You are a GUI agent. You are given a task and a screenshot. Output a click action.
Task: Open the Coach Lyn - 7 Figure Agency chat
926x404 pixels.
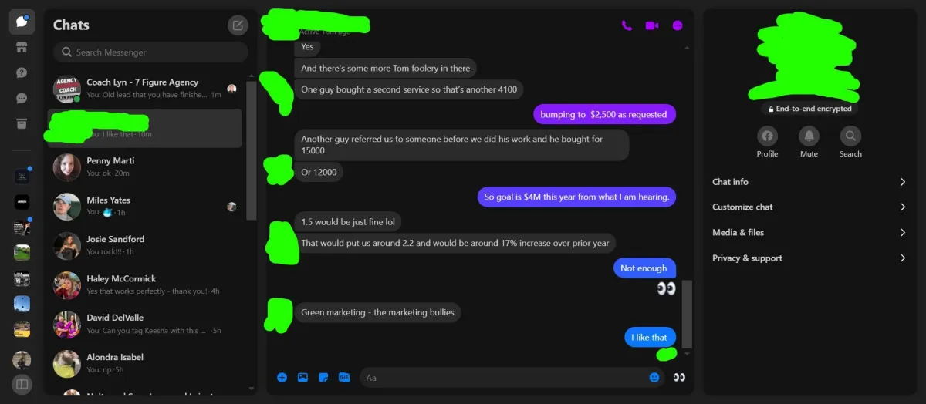click(x=145, y=88)
